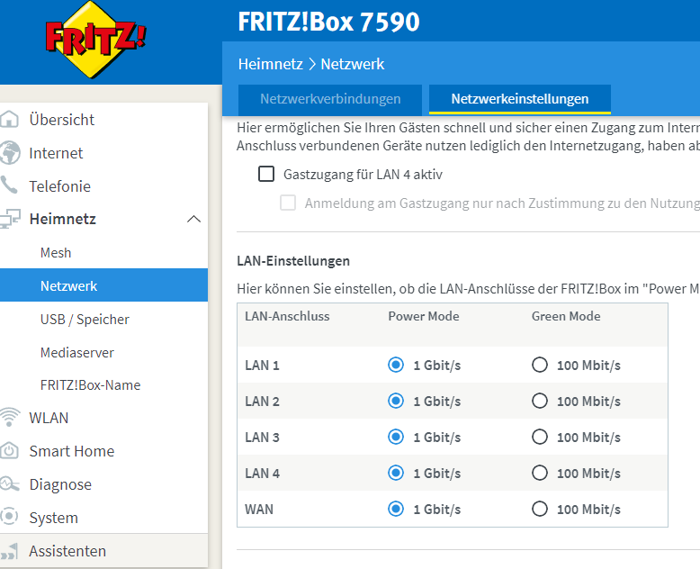The image size is (700, 569).
Task: Select 100 Mbit/s for LAN 3
Action: click(540, 437)
